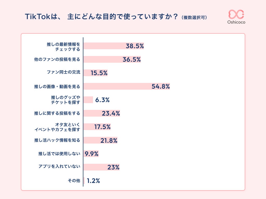
Task: Click the Oshicoco infinity-heart logo icon
Action: click(x=236, y=15)
